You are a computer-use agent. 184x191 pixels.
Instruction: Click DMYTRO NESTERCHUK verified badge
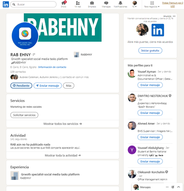170,96
